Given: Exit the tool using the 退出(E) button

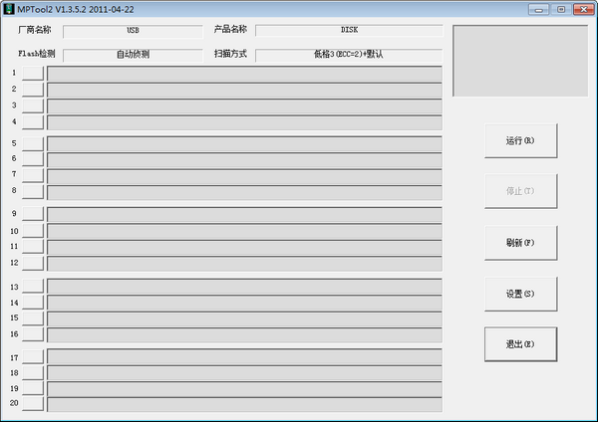Looking at the screenshot, I should (520, 344).
